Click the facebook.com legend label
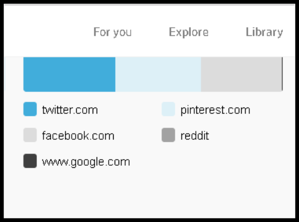Screen dimensions: 299x222 coord(78,135)
